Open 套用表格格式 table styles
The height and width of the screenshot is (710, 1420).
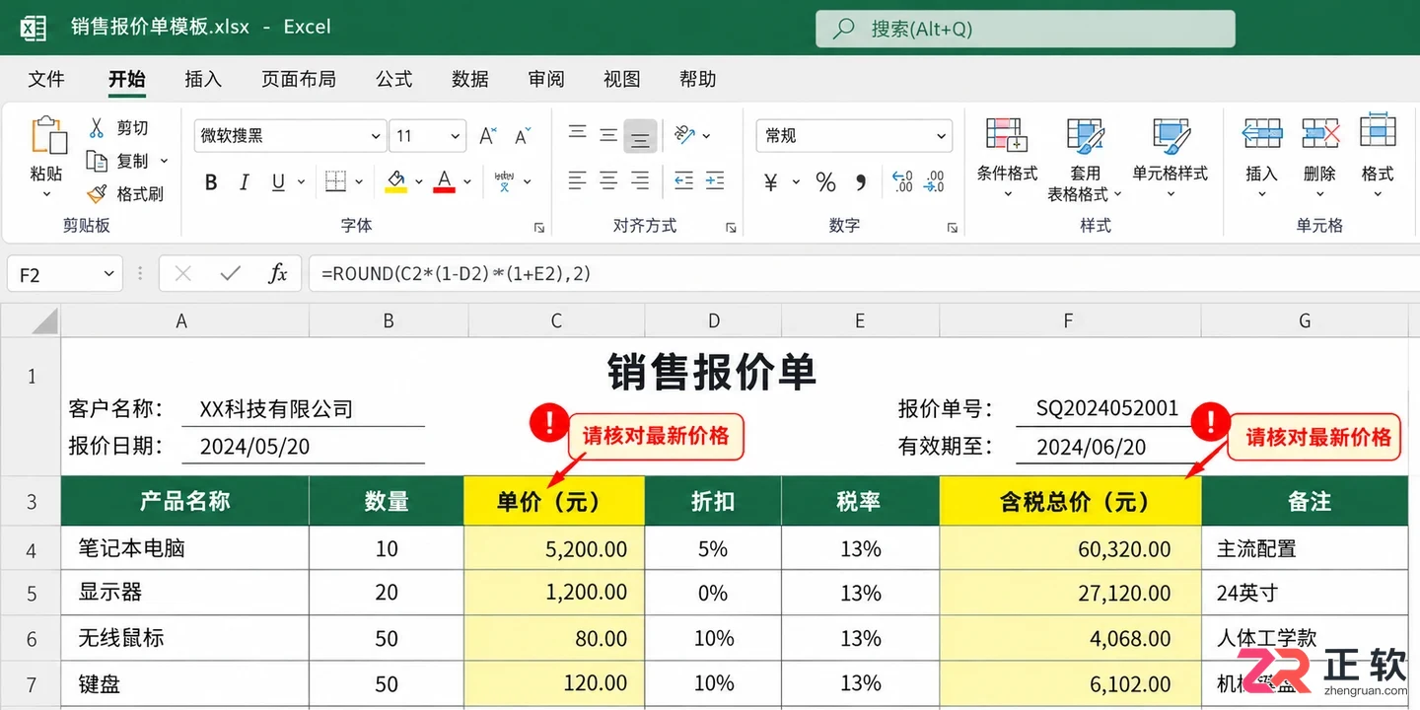[1085, 158]
